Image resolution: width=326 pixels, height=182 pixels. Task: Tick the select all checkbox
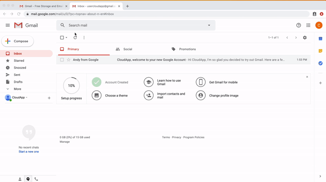tap(62, 38)
